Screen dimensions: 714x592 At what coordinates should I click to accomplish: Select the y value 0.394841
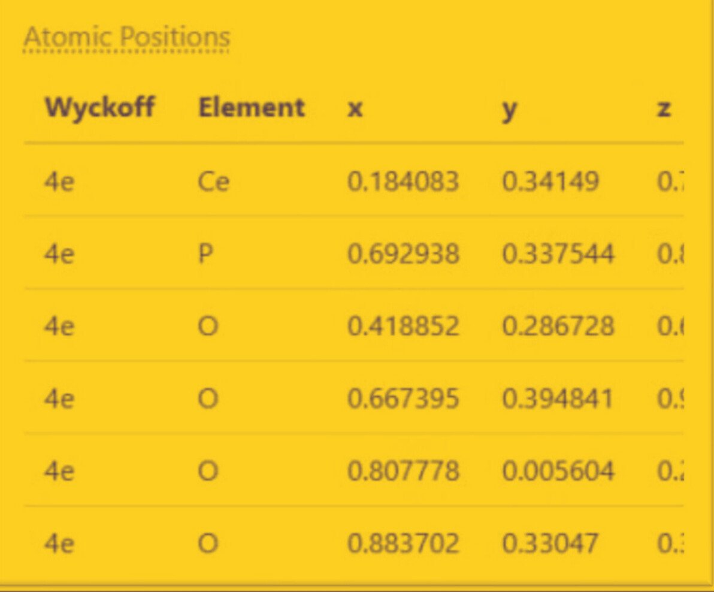558,398
